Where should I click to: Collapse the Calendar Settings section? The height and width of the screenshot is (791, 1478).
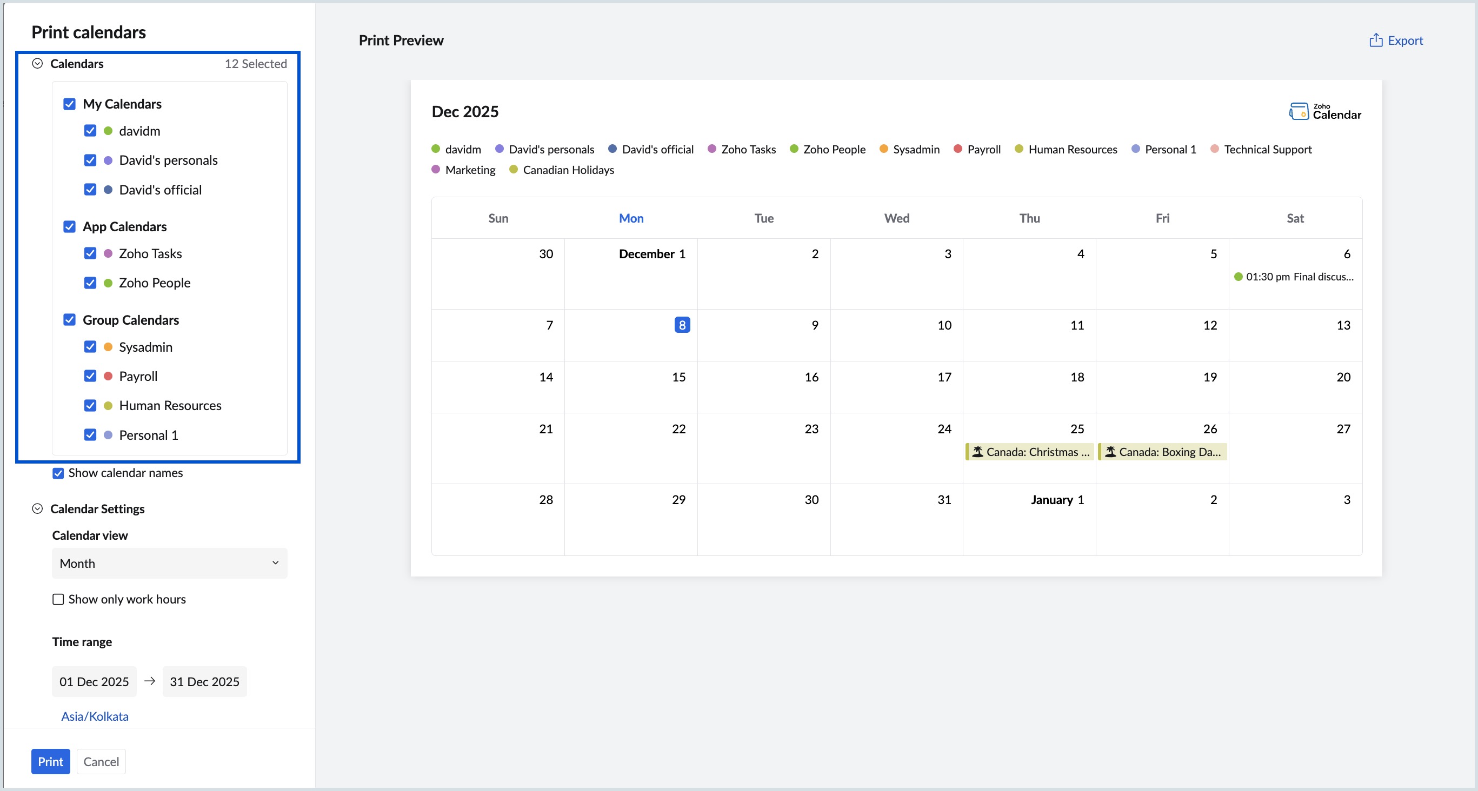37,509
